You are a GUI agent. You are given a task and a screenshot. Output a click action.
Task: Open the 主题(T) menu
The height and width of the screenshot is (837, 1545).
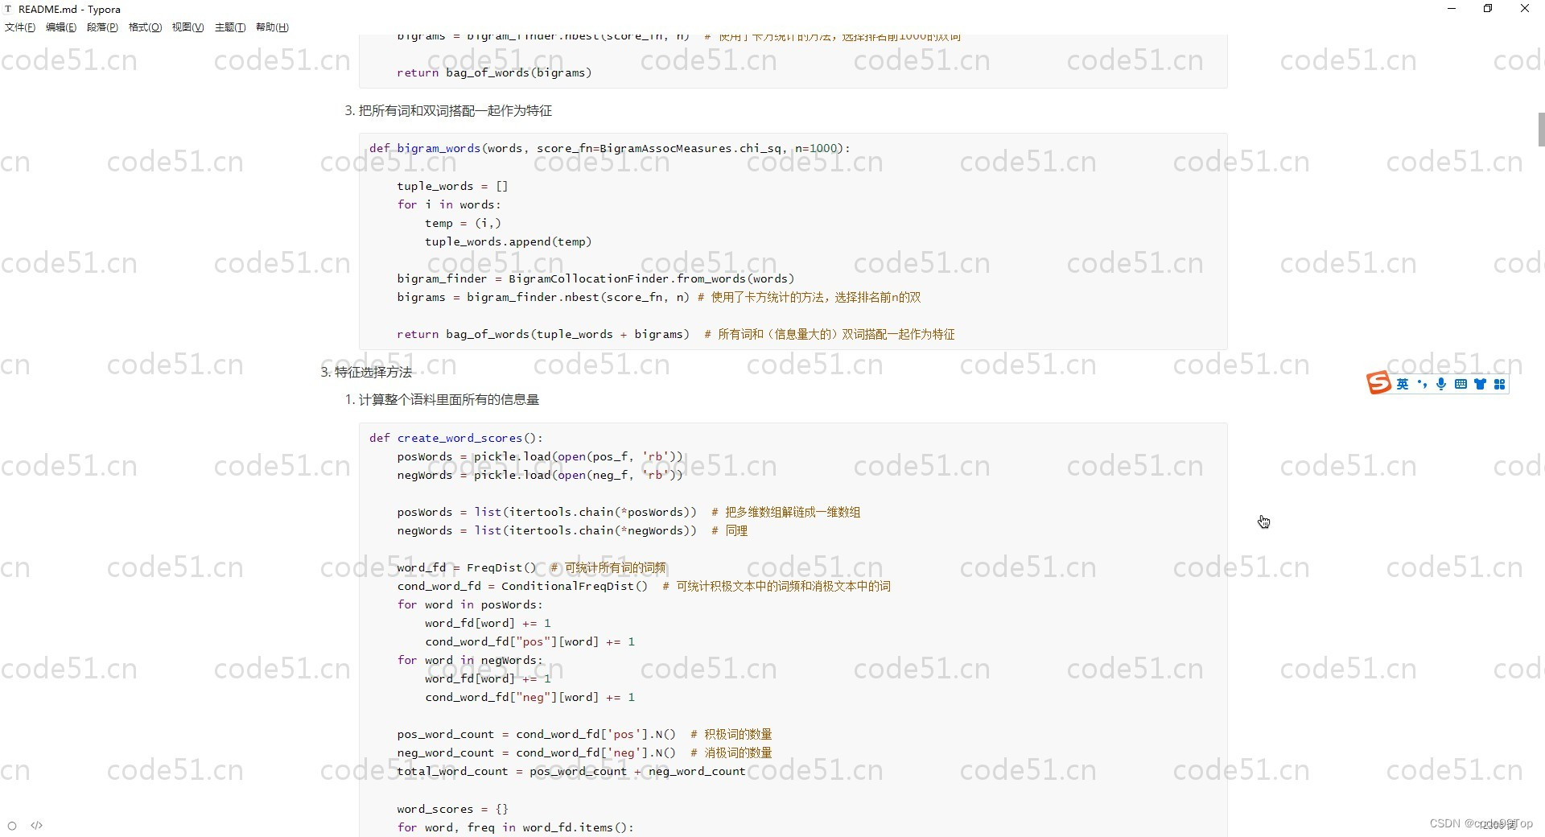tap(230, 27)
